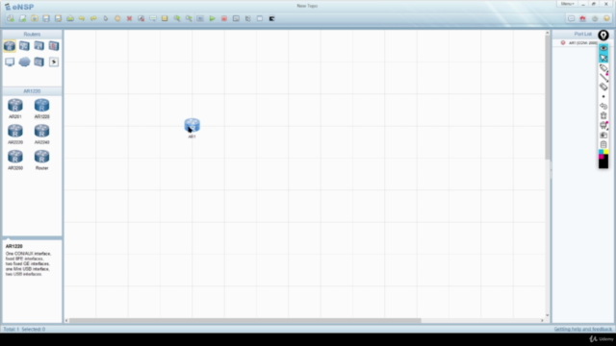
Task: Toggle the eye icon in annotation bar
Action: pos(603,48)
